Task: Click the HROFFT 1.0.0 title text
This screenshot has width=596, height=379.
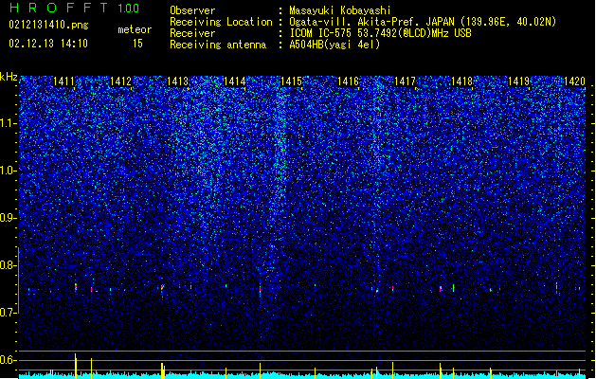Action: (x=74, y=8)
